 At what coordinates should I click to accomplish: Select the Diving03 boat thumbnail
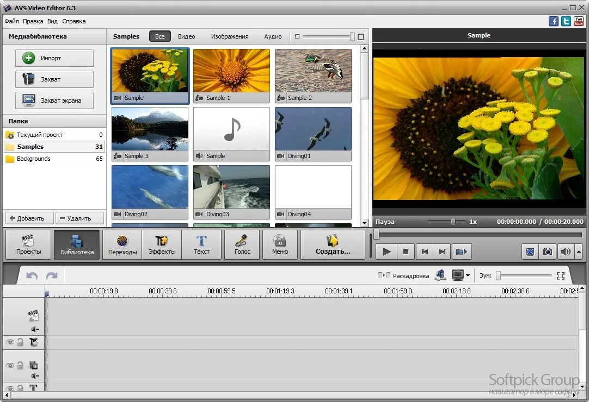coord(231,187)
